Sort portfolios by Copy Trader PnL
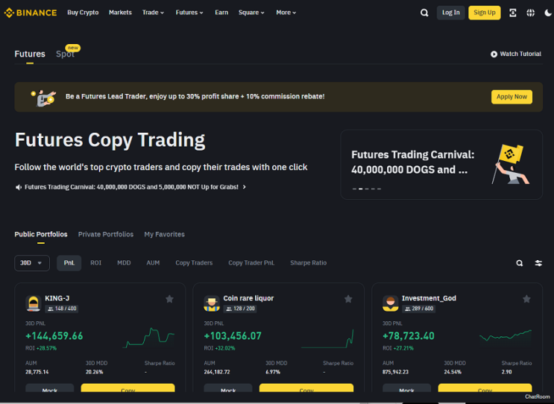The height and width of the screenshot is (404, 554). point(251,263)
